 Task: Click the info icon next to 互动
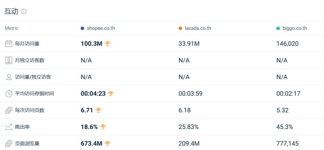click(24, 12)
